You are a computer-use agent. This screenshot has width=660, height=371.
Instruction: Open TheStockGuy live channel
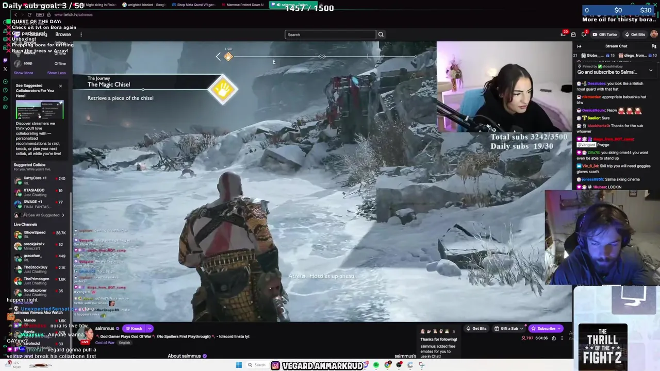coord(40,269)
